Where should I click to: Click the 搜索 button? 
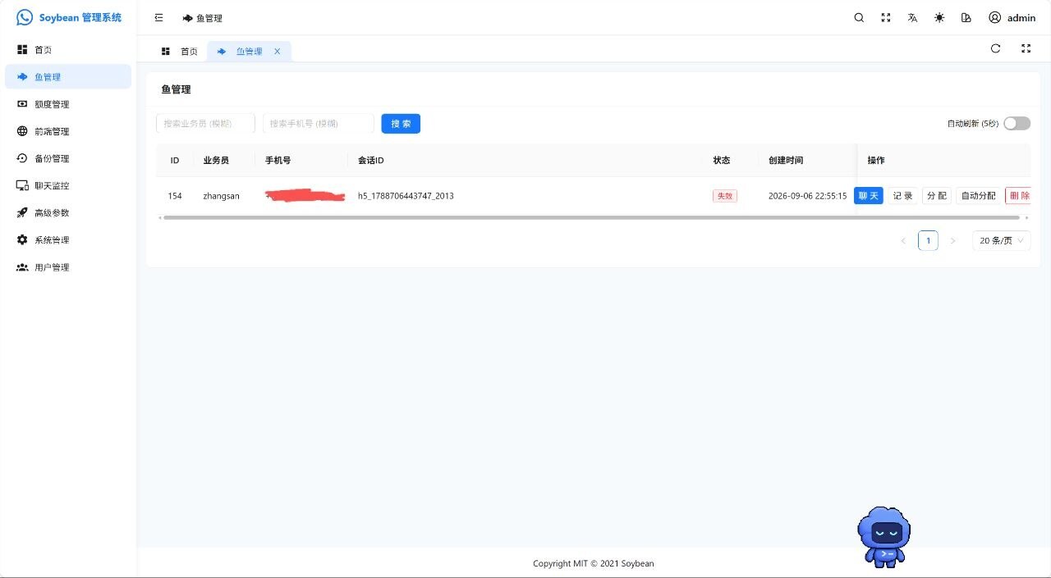coord(401,124)
